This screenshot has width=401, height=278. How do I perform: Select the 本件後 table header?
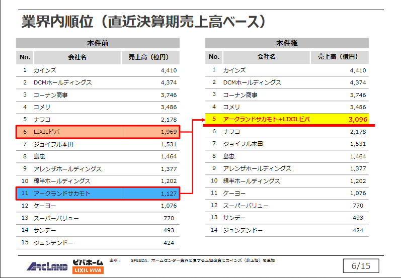click(287, 43)
